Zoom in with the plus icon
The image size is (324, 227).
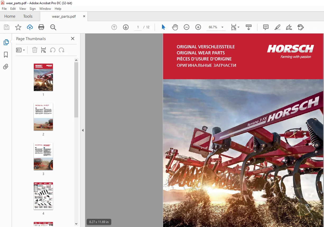point(198,27)
